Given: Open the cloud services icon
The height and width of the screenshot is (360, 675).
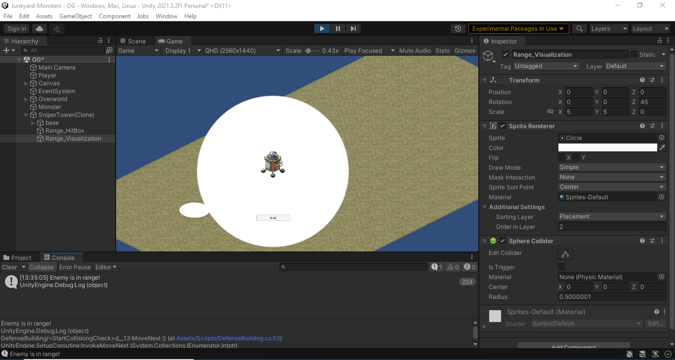Looking at the screenshot, I should click(40, 29).
